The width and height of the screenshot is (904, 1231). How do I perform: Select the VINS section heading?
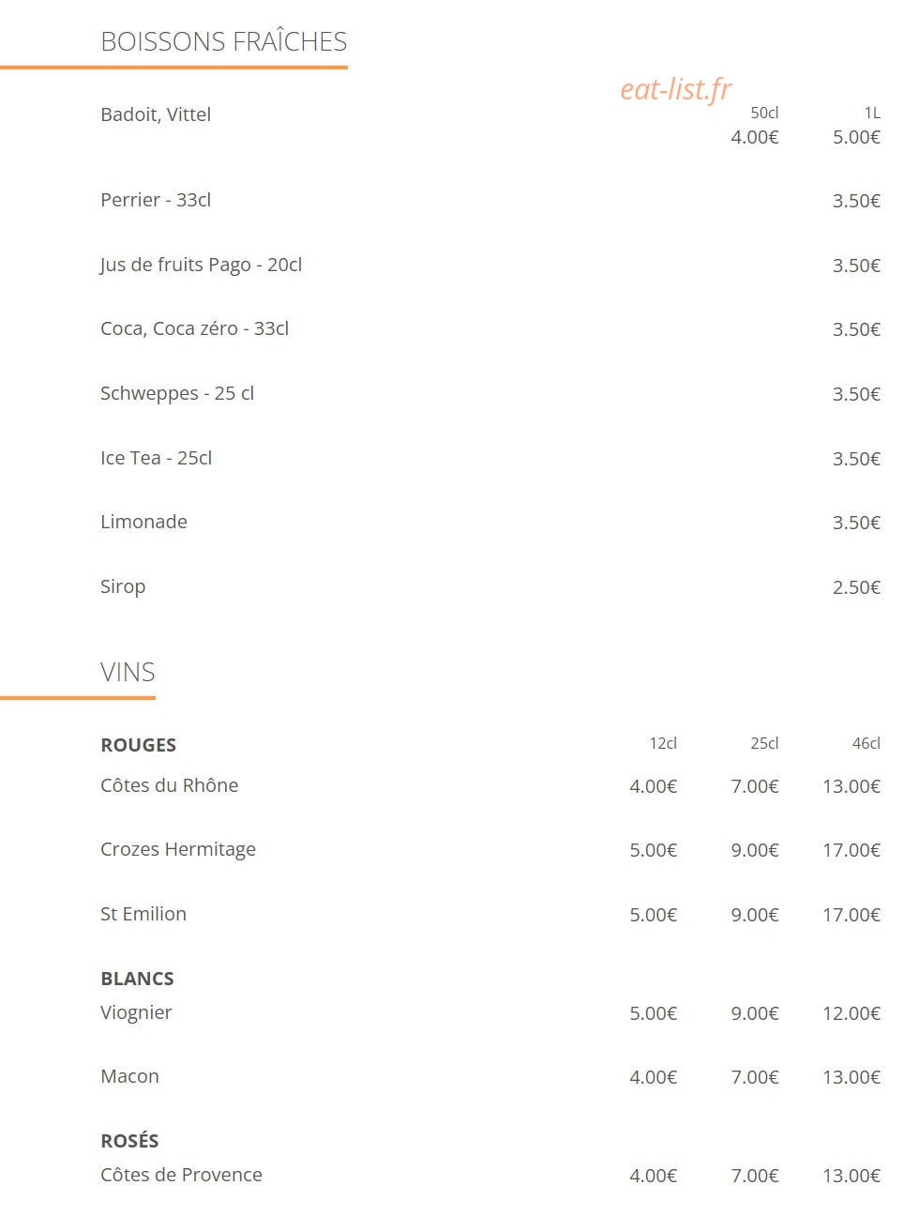coord(128,672)
